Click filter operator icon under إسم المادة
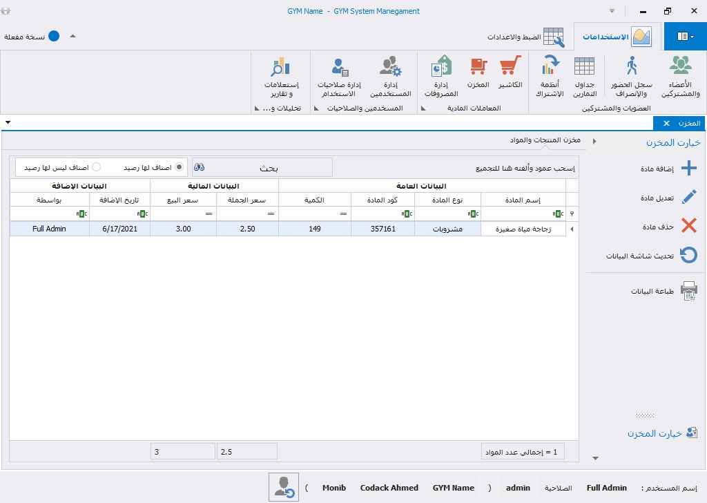Image resolution: width=707 pixels, height=503 pixels. [558, 213]
